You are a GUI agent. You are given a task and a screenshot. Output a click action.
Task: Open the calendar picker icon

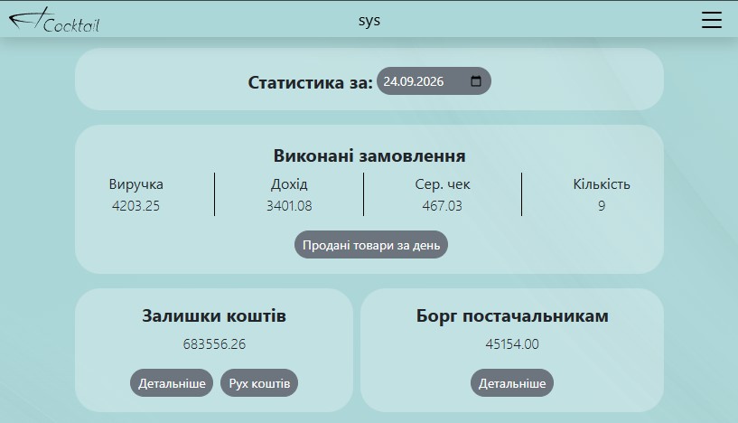476,81
